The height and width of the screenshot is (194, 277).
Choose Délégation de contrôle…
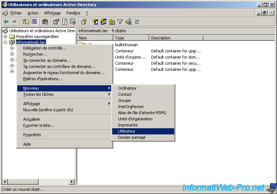(x=64, y=48)
